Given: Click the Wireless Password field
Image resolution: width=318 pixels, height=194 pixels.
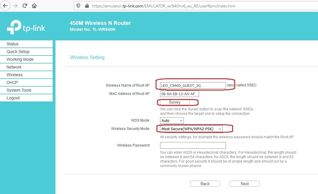Looking at the screenshot, I should point(193,145).
